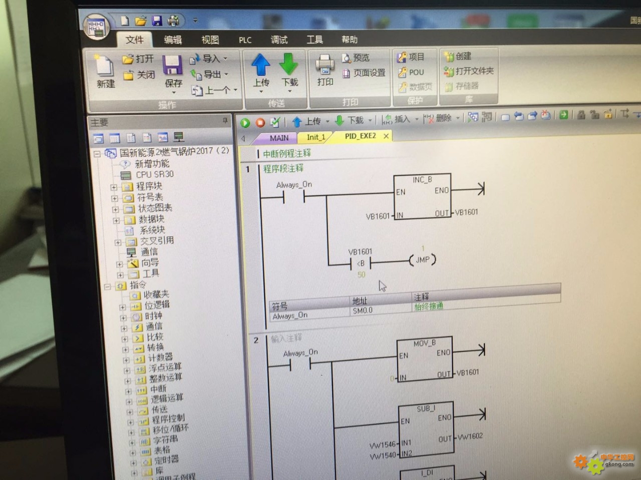The height and width of the screenshot is (480, 641).
Task: Select 通信 (Communication) under project tree
Action: point(149,251)
